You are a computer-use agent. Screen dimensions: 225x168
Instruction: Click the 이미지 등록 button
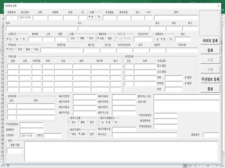tap(210, 41)
